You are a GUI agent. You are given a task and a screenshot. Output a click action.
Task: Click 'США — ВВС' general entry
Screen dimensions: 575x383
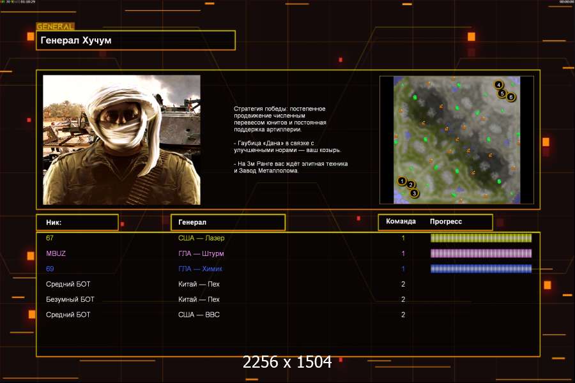point(199,315)
